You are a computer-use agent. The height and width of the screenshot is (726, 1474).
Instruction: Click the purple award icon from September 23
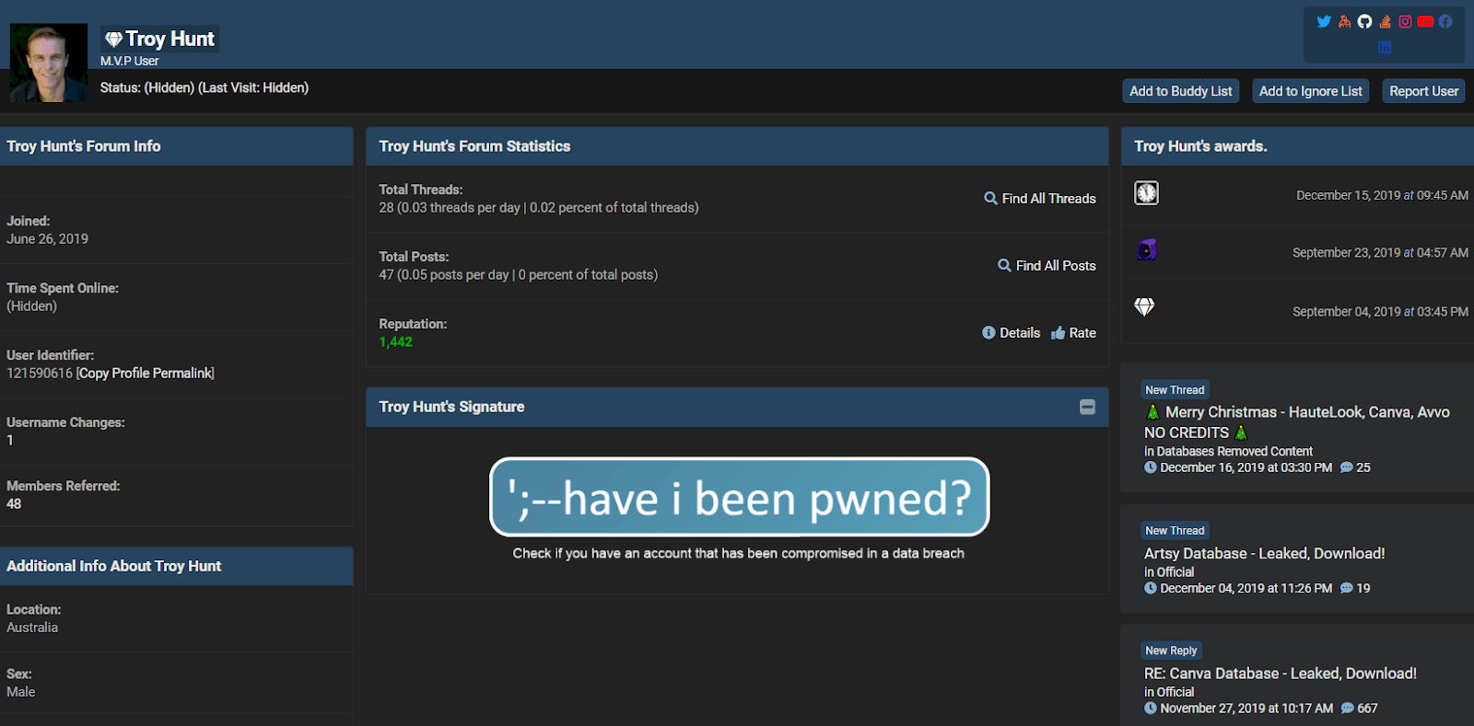[1146, 249]
